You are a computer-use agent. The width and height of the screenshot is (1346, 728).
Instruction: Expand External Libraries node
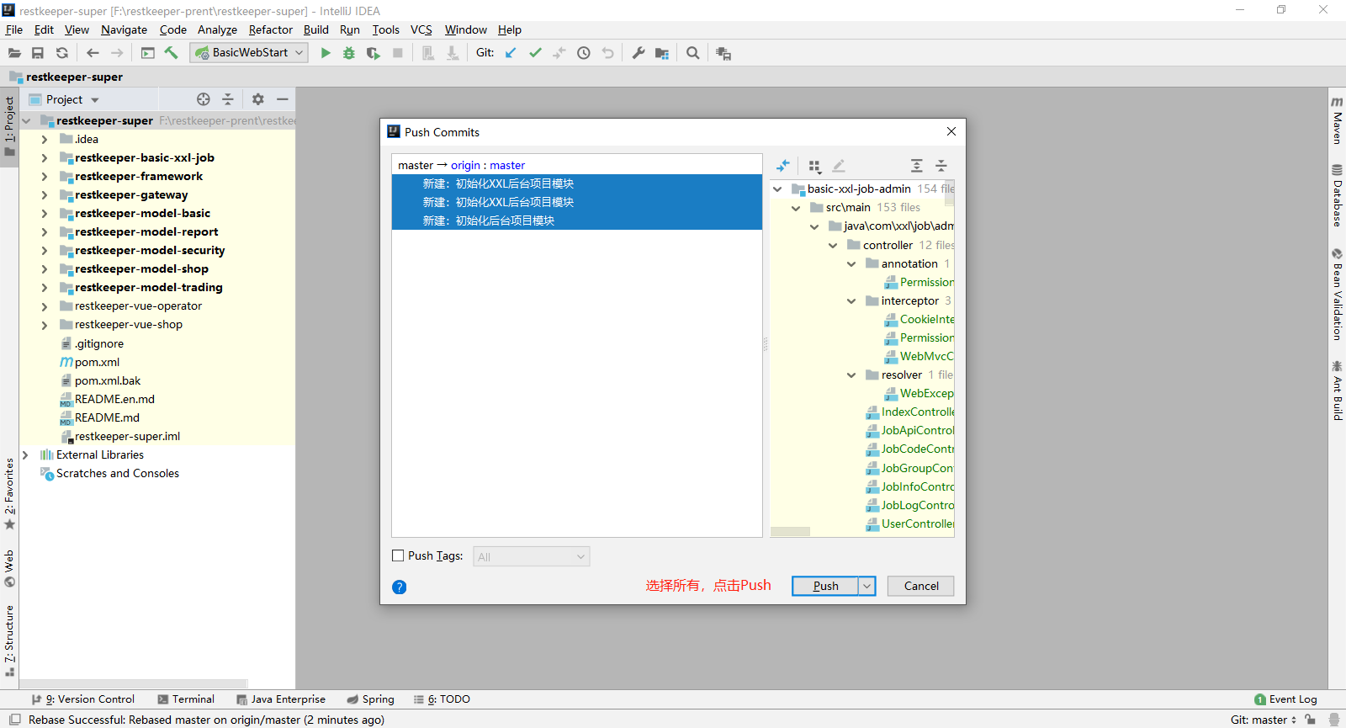pyautogui.click(x=25, y=455)
